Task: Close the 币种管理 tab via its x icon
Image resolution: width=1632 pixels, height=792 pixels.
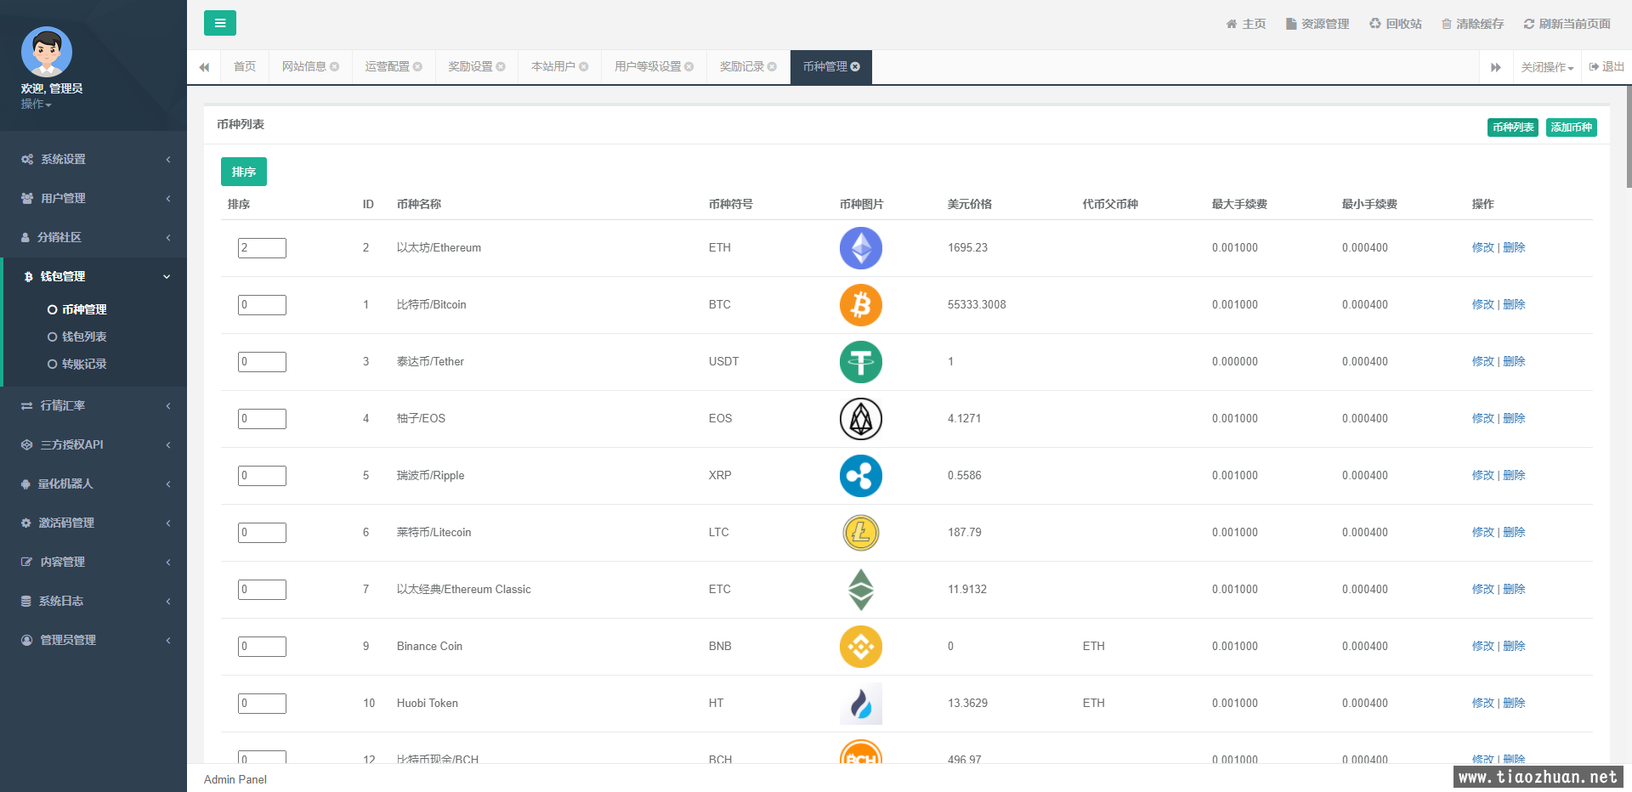Action: click(855, 66)
